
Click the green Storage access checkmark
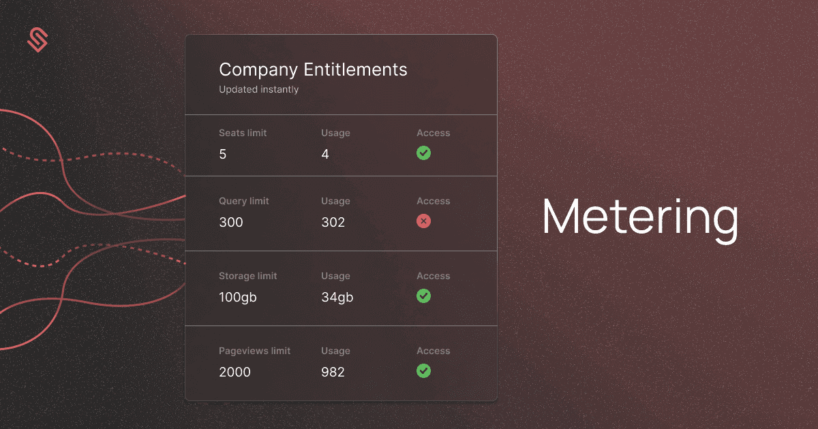point(423,296)
